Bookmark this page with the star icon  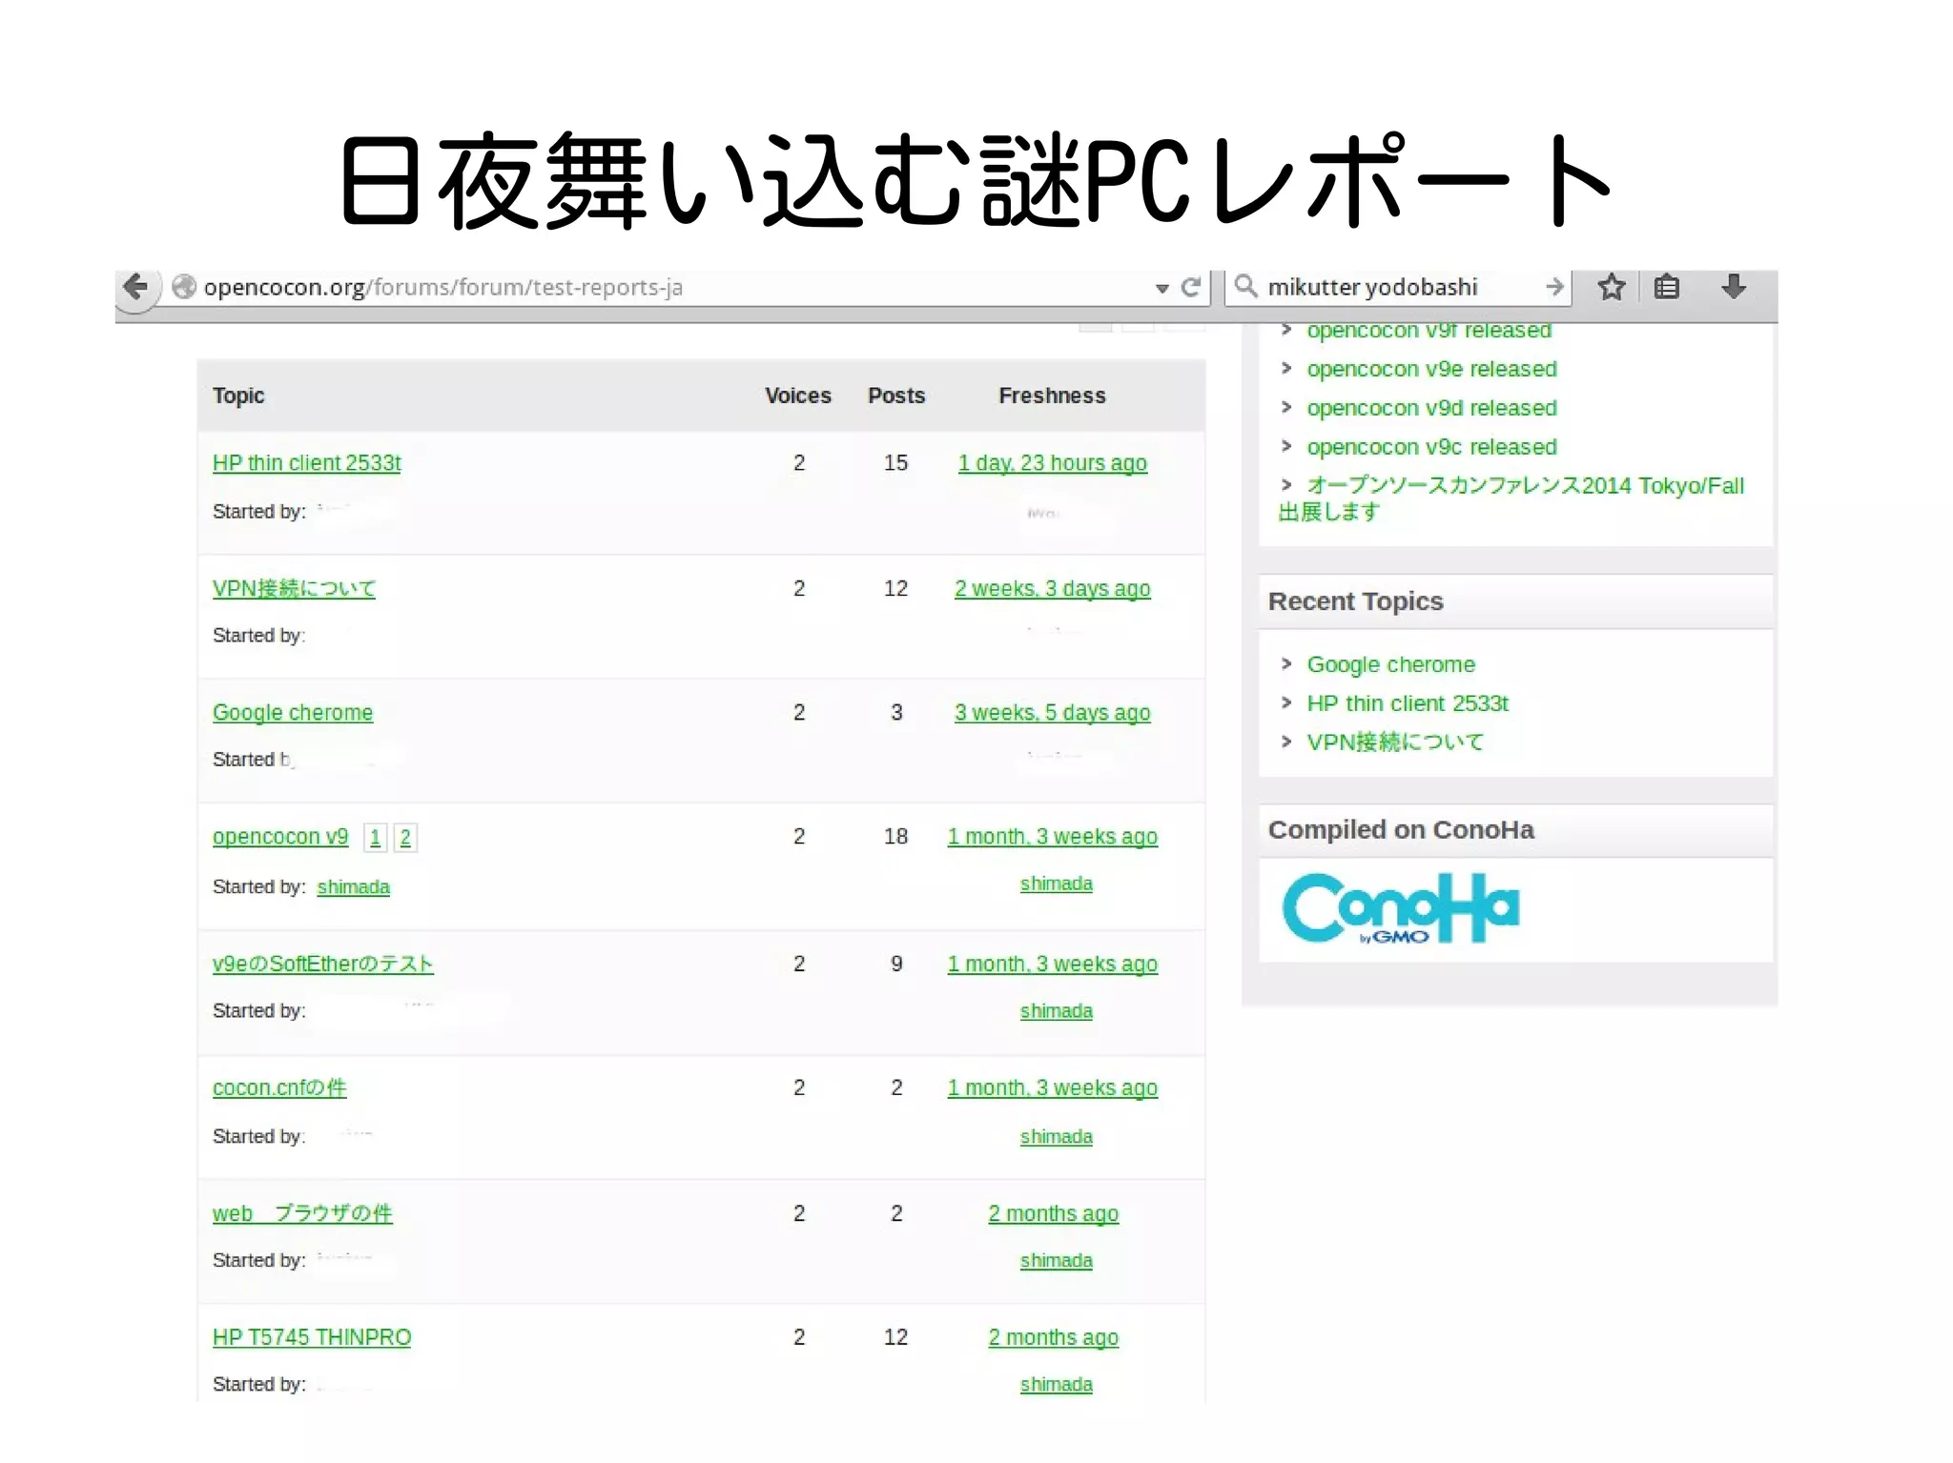tap(1612, 287)
